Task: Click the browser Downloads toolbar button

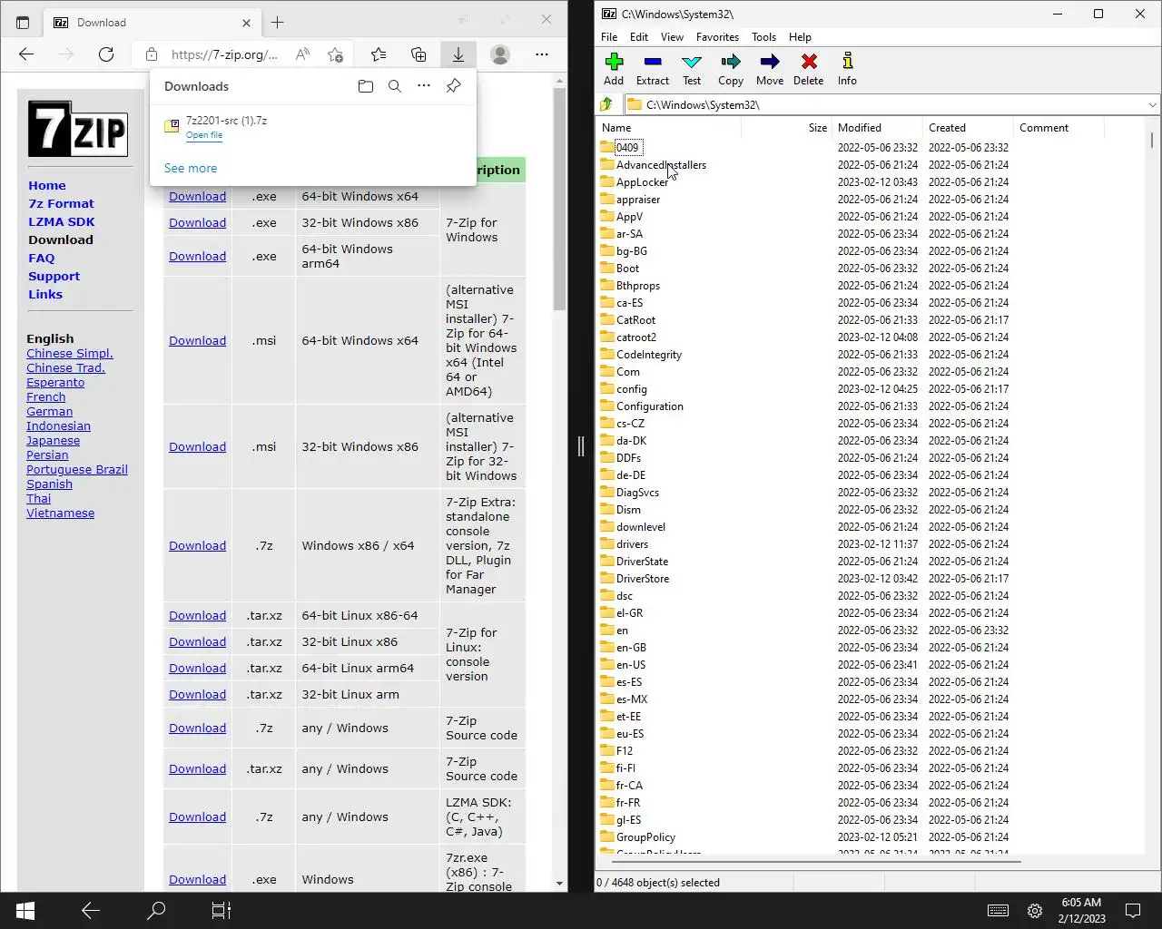Action: (458, 54)
